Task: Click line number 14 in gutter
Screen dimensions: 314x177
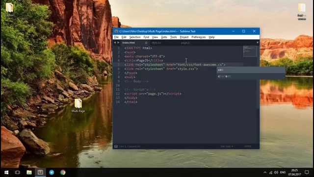Action: [x=118, y=102]
